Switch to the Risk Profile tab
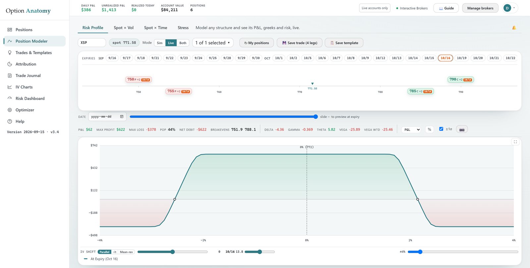 click(x=93, y=28)
